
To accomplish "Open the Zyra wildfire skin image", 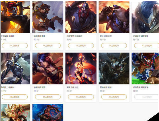I will (x=81, y=68).
